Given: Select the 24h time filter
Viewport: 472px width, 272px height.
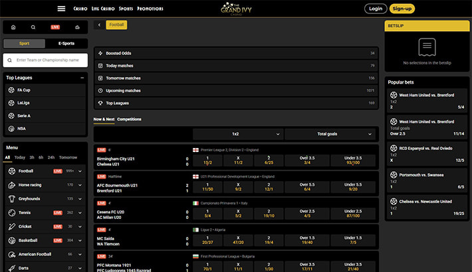Looking at the screenshot, I should pyautogui.click(x=51, y=157).
